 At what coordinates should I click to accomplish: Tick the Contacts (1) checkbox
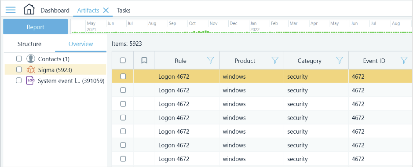pyautogui.click(x=19, y=58)
